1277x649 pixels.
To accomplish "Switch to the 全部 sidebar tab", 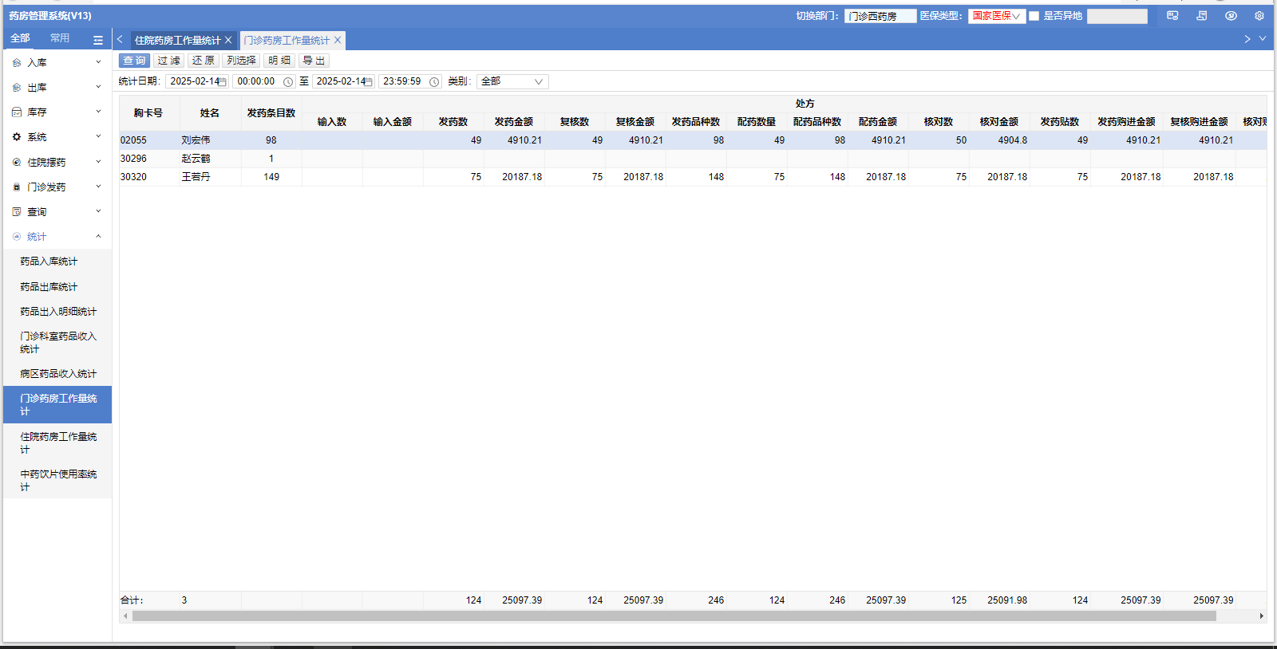I will coord(20,38).
